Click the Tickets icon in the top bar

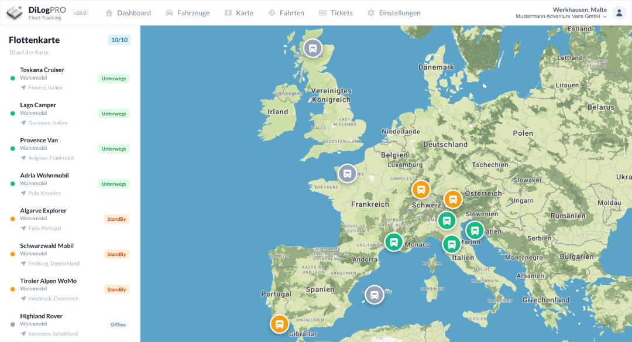[324, 12]
